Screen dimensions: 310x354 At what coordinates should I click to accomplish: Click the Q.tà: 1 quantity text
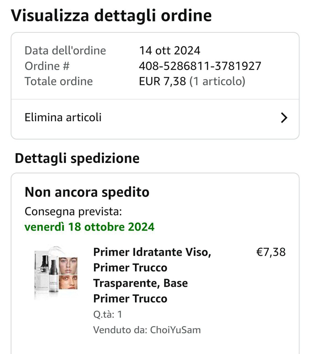tap(108, 314)
